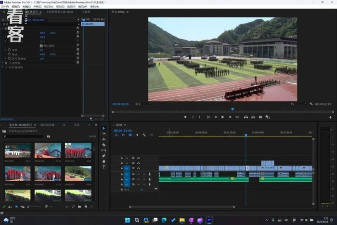
Task: Toggle the uniform scale checkbox
Action: 41,45
